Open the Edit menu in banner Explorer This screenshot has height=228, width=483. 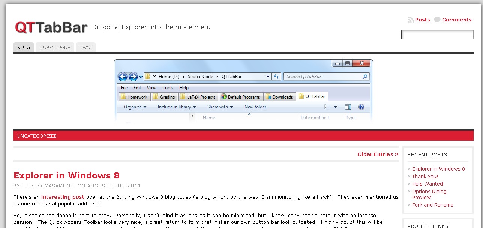[137, 88]
